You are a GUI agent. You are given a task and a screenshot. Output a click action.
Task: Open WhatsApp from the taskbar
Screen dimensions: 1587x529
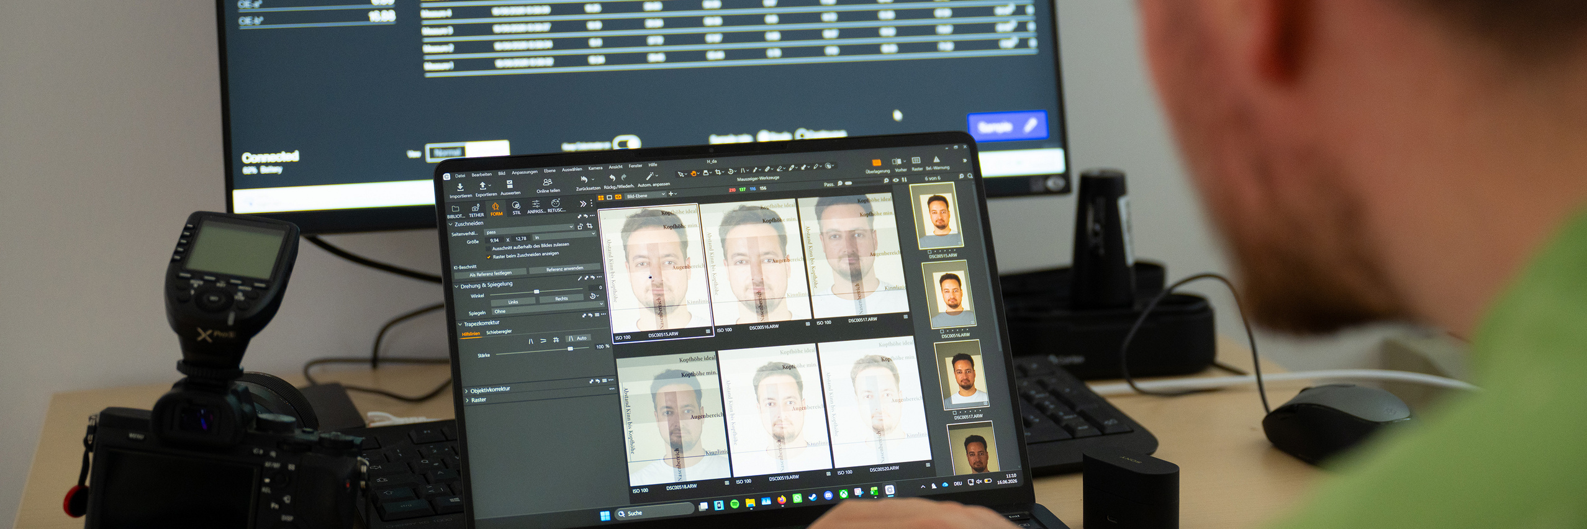click(797, 498)
